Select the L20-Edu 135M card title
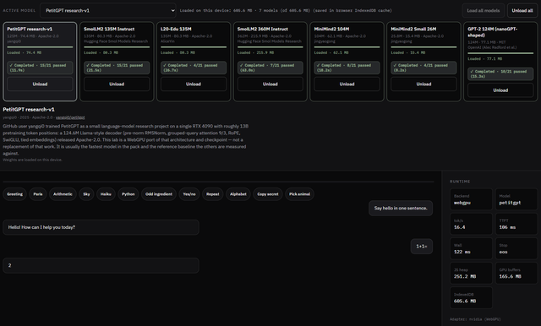This screenshot has height=326, width=541. tap(176, 29)
